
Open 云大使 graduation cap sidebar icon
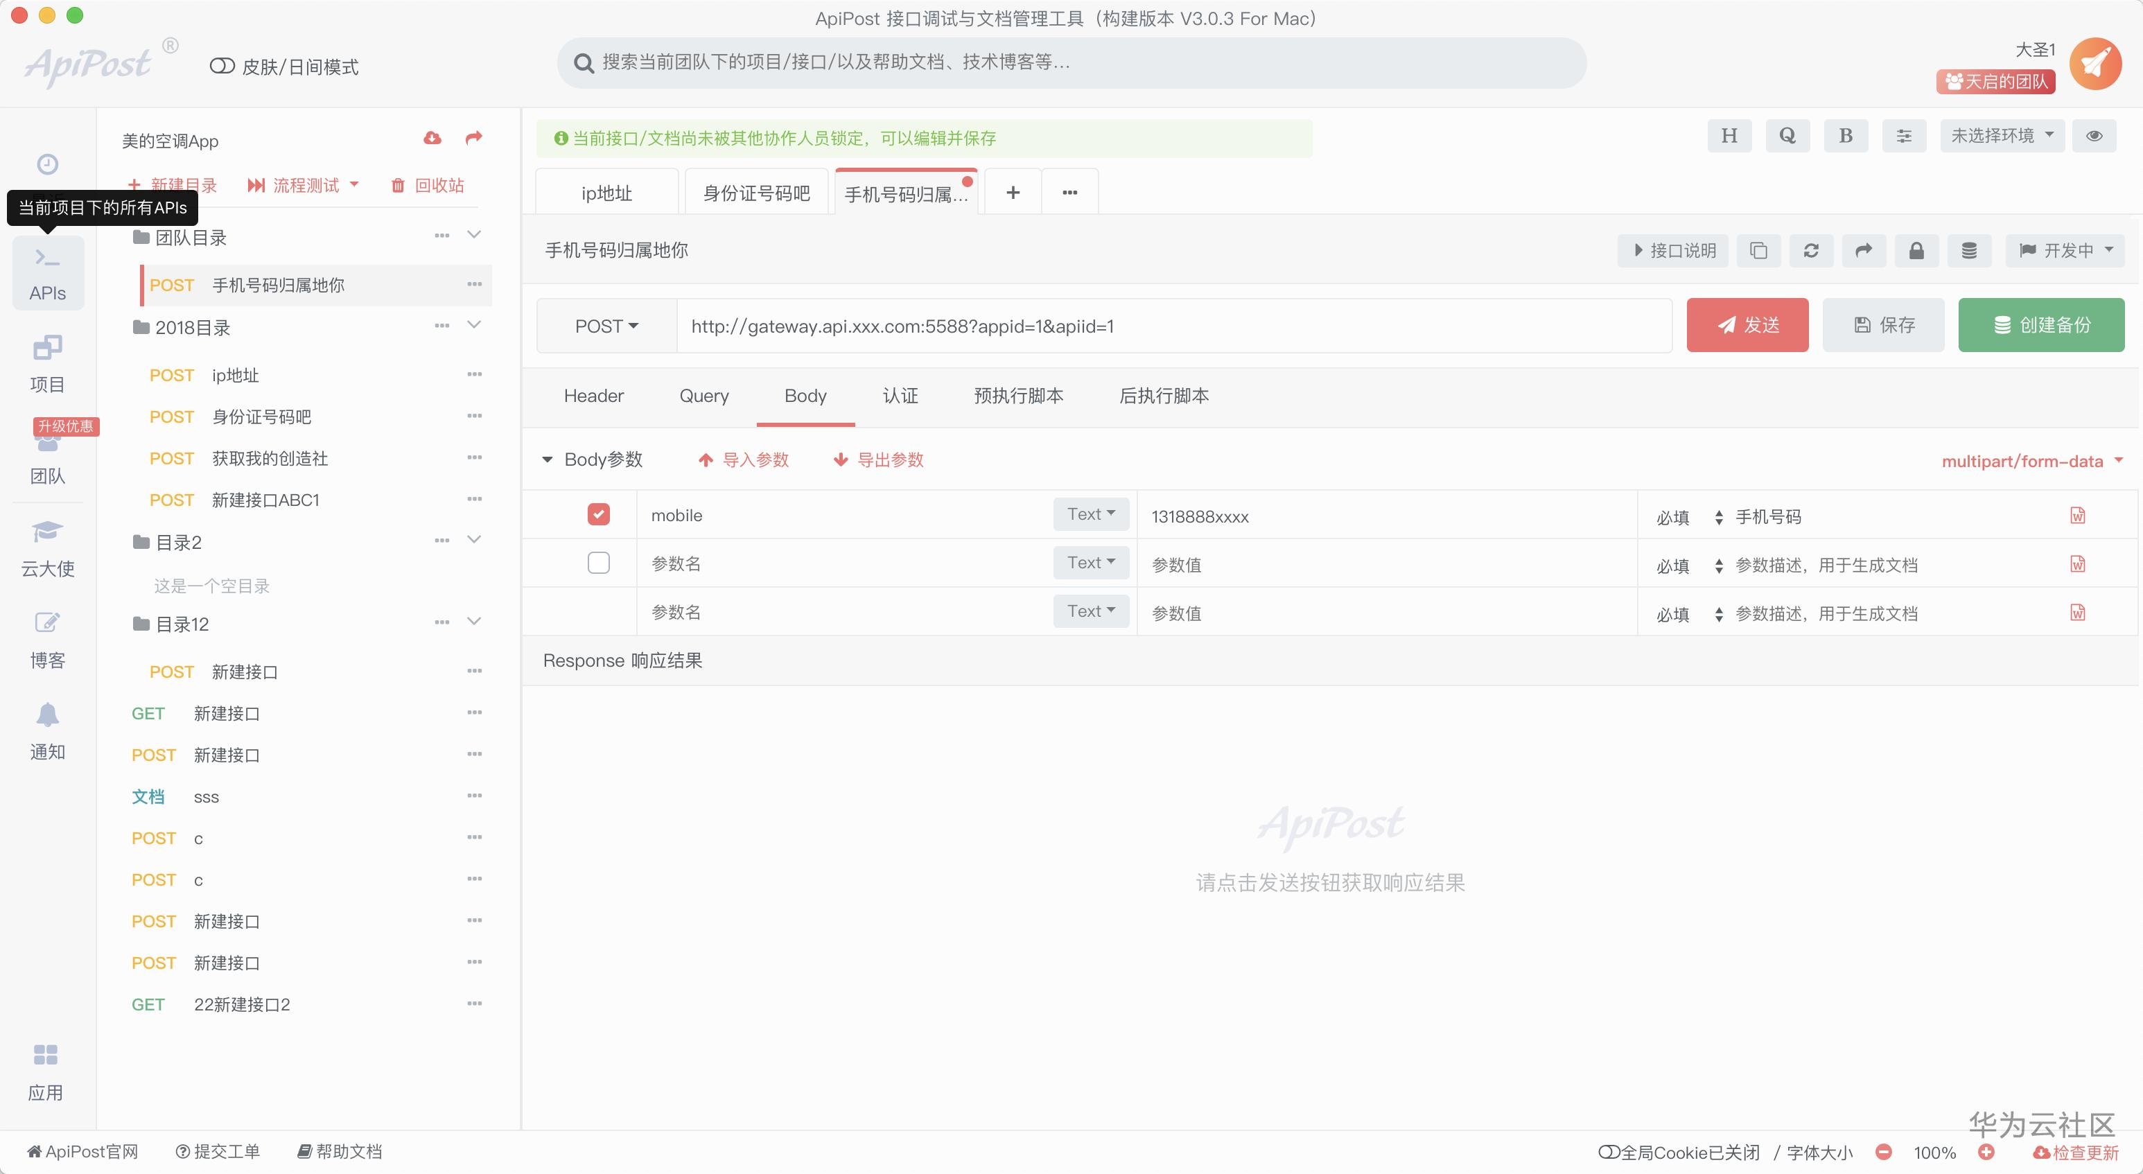point(47,532)
